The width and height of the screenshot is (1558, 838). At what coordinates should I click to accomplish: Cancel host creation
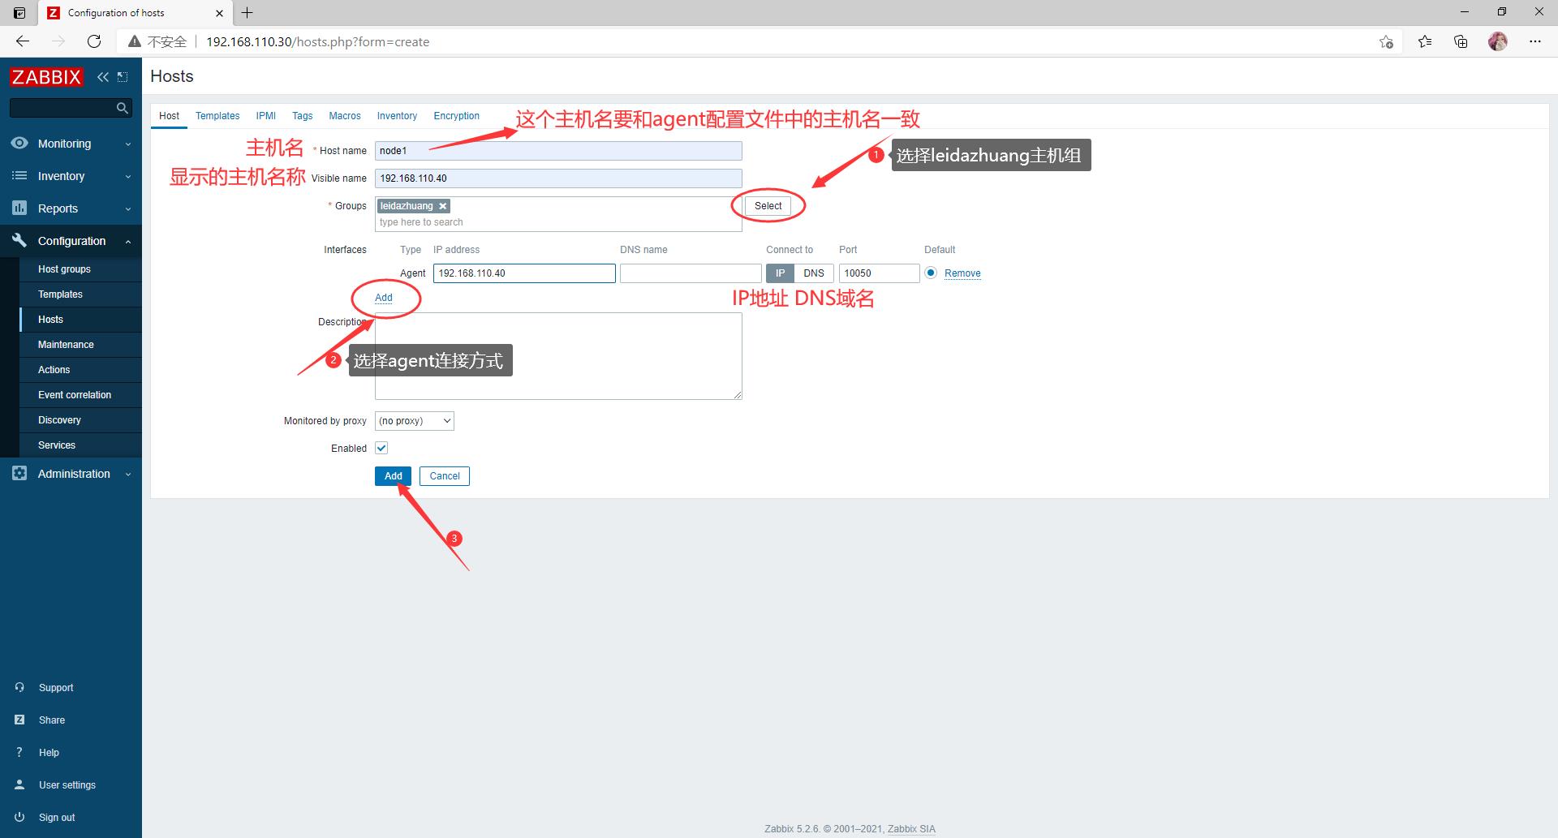(445, 476)
